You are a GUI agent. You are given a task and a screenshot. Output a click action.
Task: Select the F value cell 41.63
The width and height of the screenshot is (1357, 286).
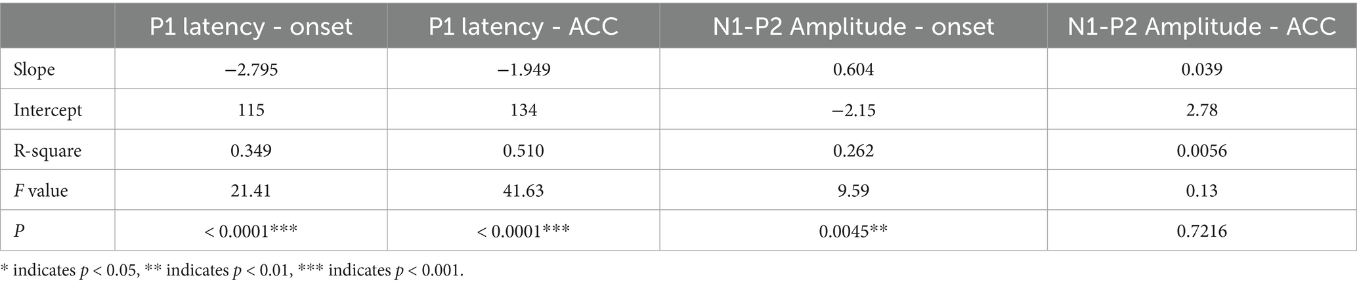tap(523, 191)
